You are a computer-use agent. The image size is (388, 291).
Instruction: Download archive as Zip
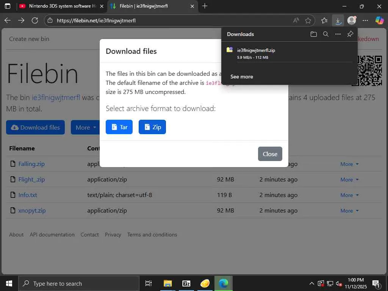(152, 127)
